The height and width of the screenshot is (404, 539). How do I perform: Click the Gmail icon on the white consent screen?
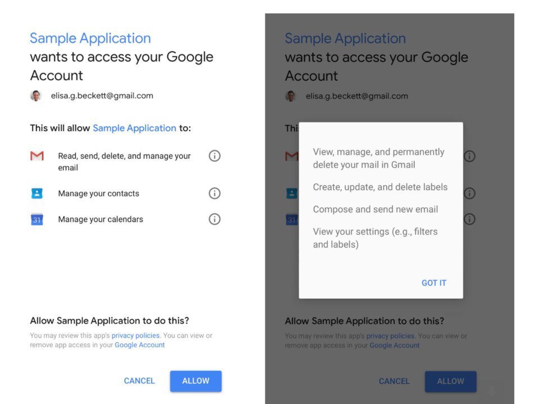[37, 156]
